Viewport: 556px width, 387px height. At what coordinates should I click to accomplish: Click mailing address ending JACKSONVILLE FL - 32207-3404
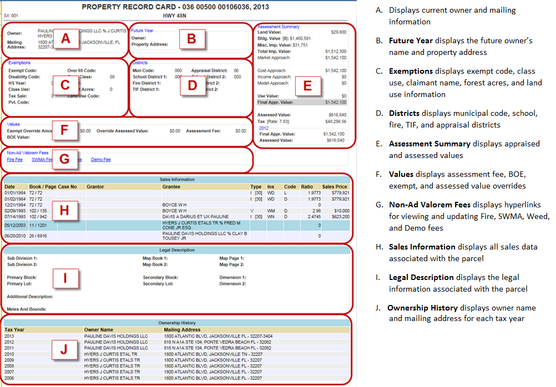coord(218,337)
